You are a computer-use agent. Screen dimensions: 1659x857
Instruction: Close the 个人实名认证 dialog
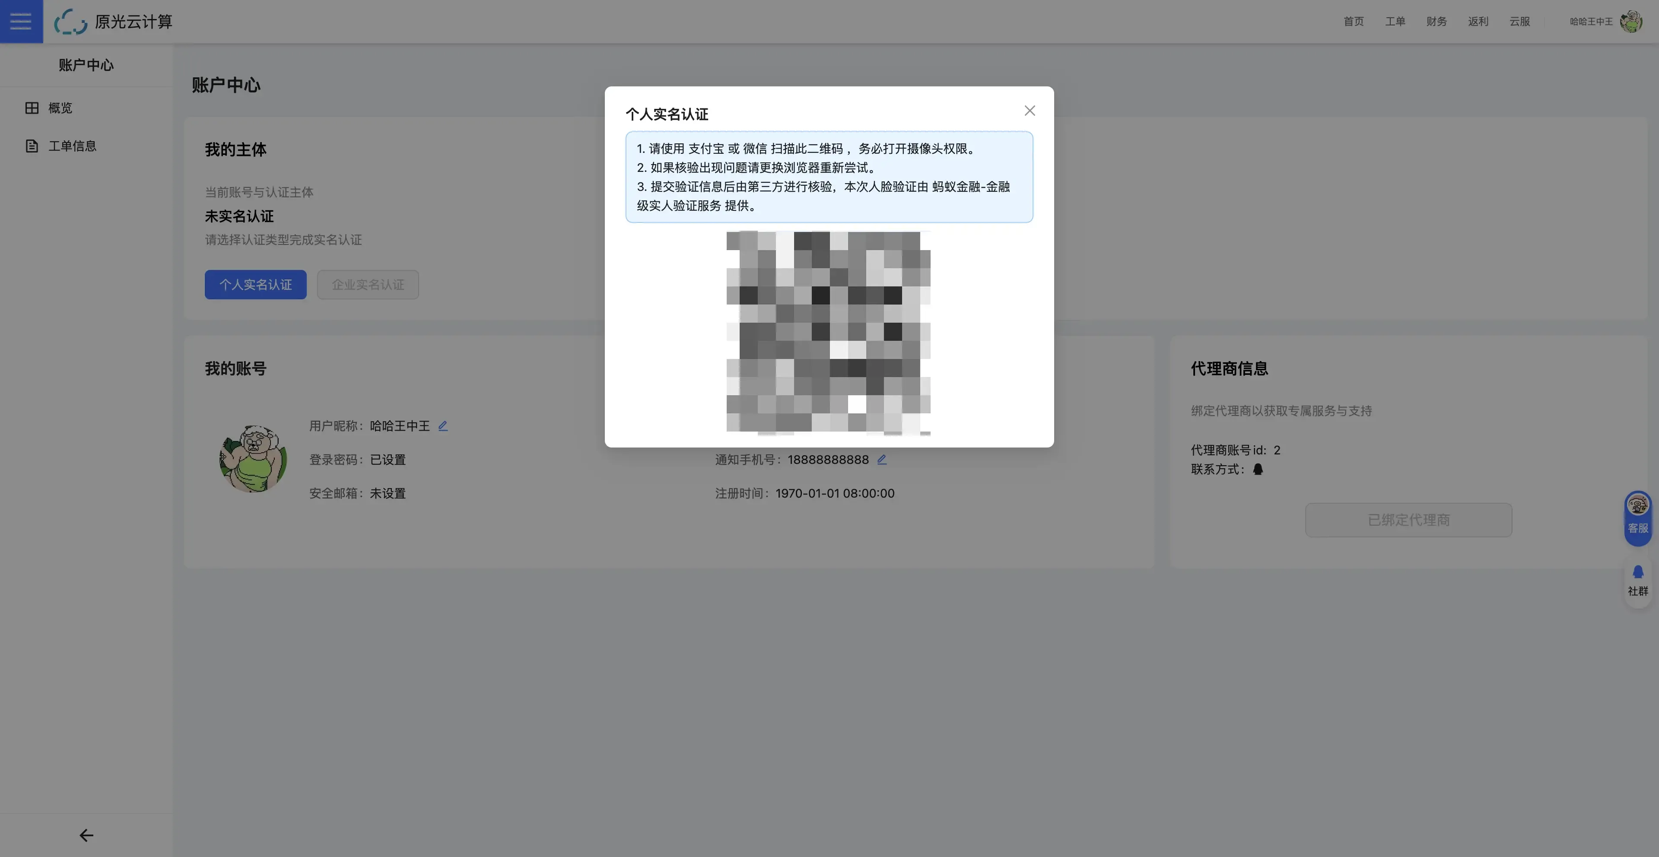tap(1029, 110)
